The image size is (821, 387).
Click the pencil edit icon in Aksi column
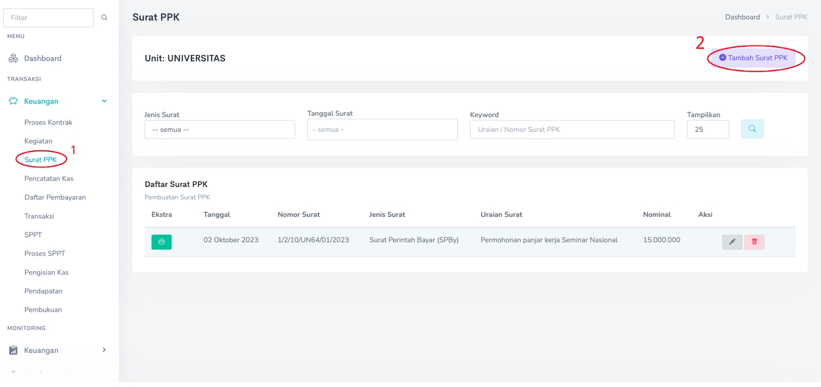pos(732,242)
